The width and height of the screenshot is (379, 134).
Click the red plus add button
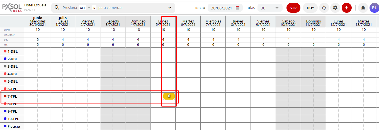point(346,8)
